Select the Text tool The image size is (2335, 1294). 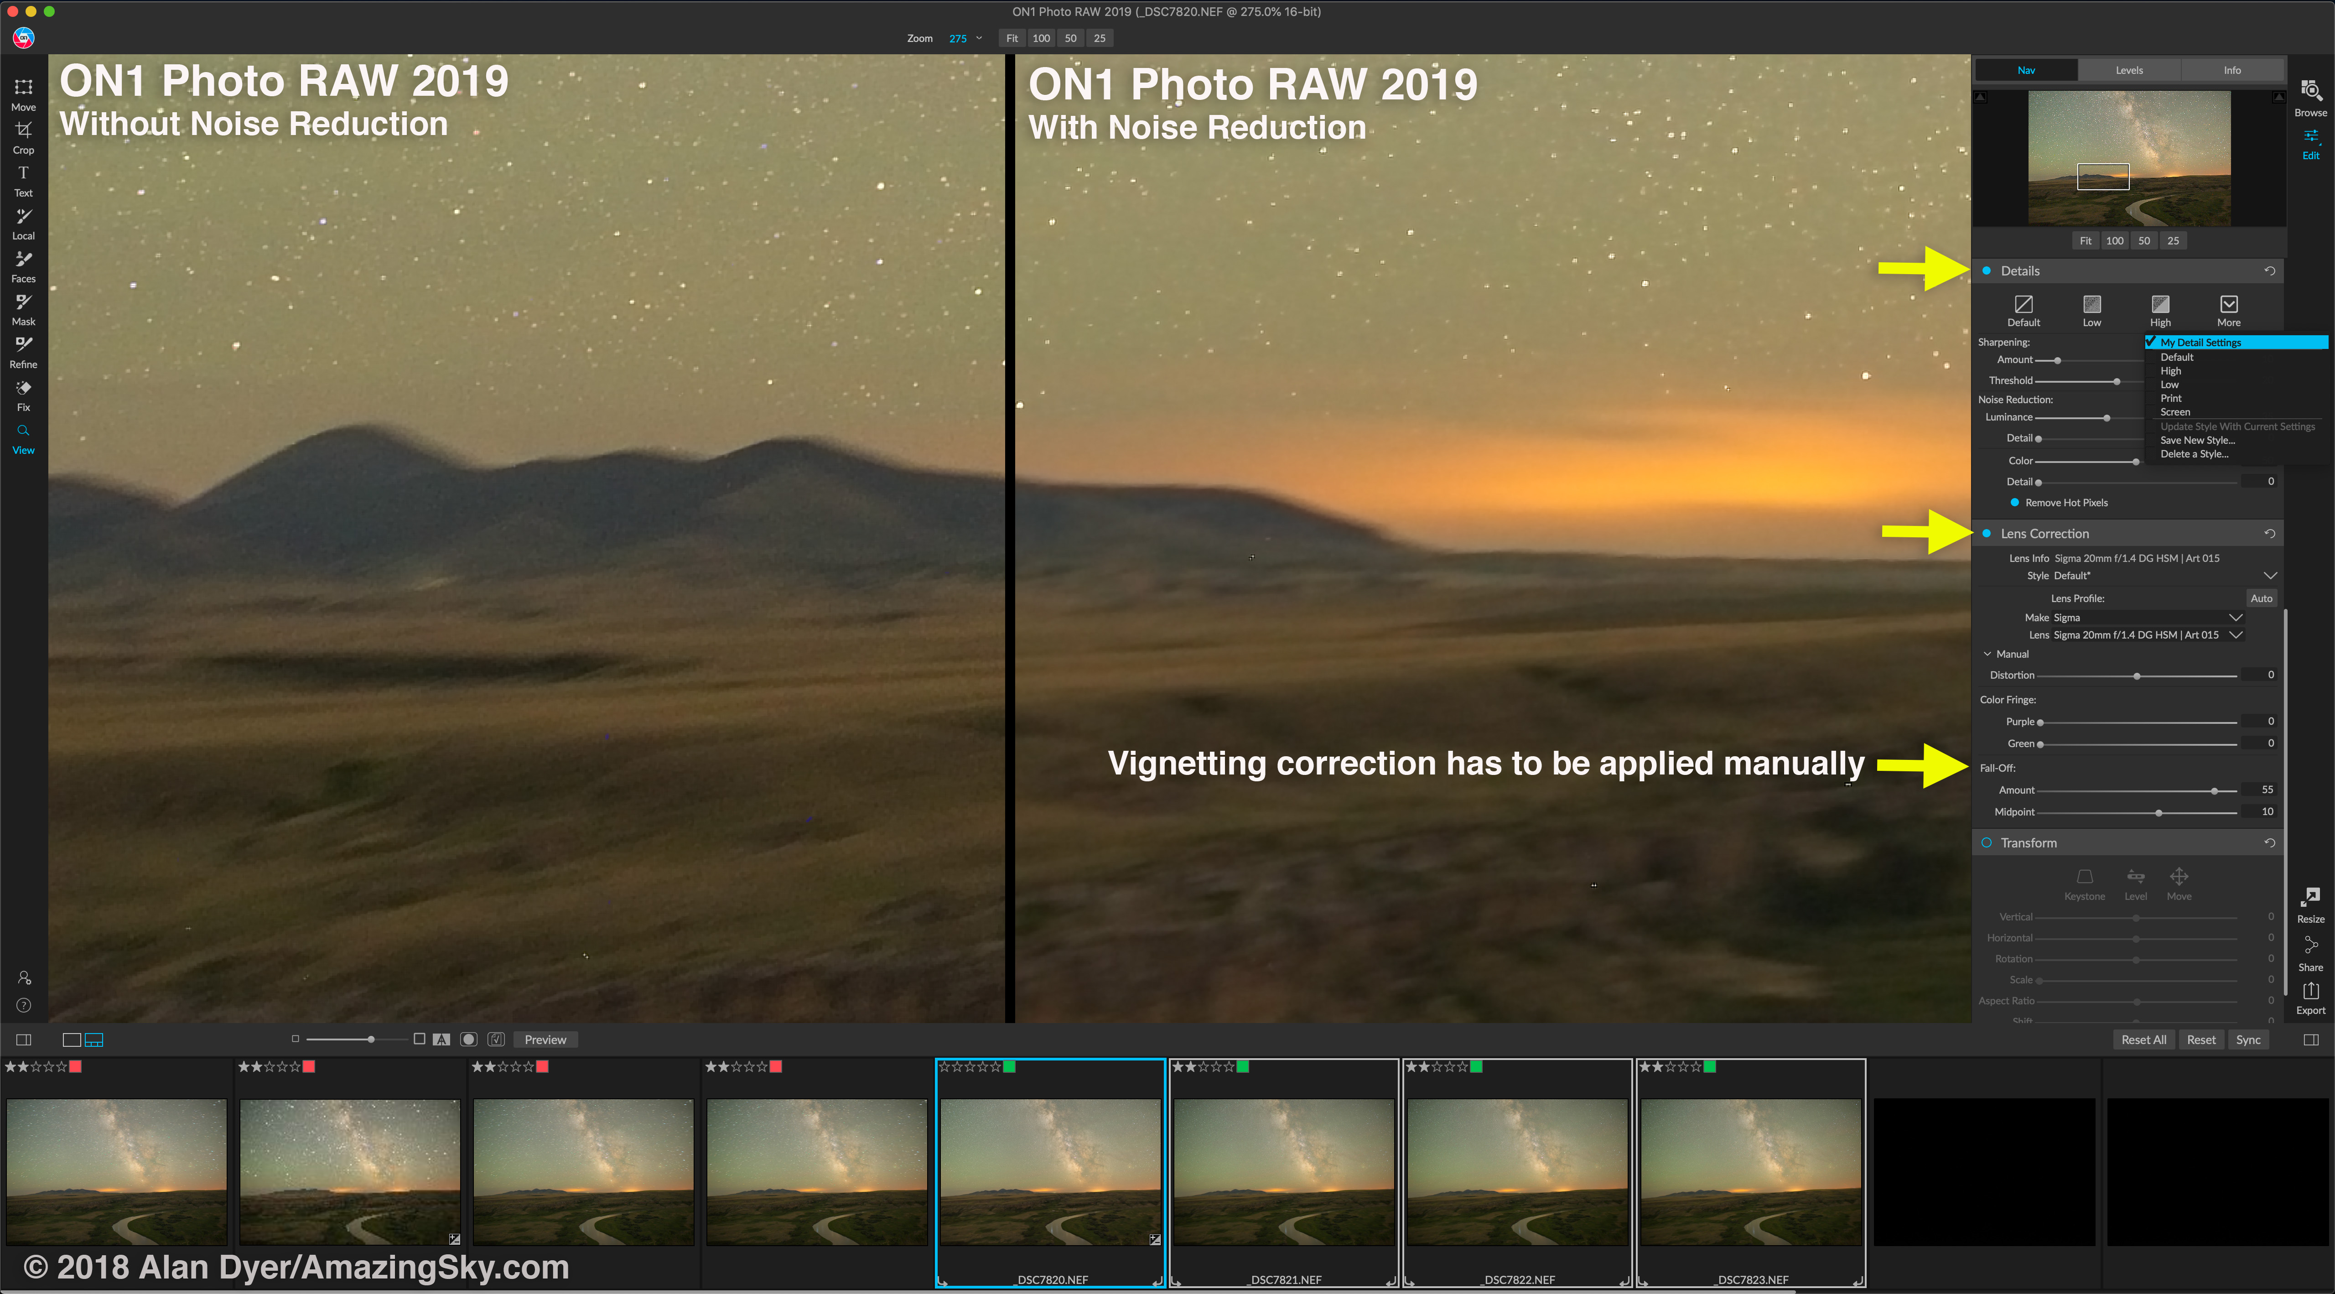(24, 173)
